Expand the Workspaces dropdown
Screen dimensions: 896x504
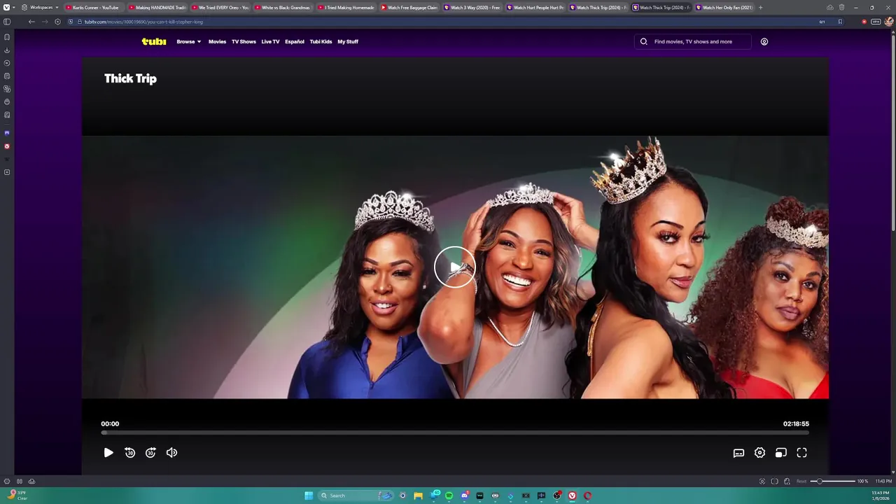(x=40, y=7)
